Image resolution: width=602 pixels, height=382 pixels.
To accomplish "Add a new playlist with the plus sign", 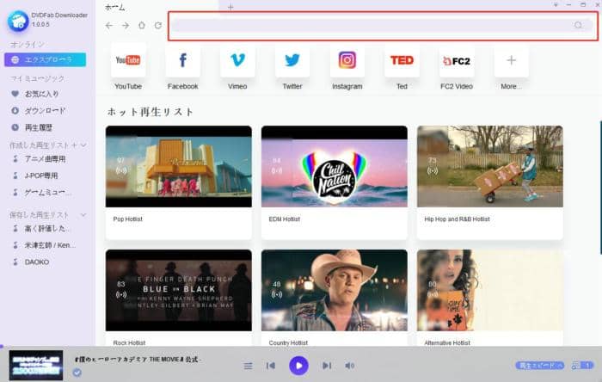I will tap(75, 145).
